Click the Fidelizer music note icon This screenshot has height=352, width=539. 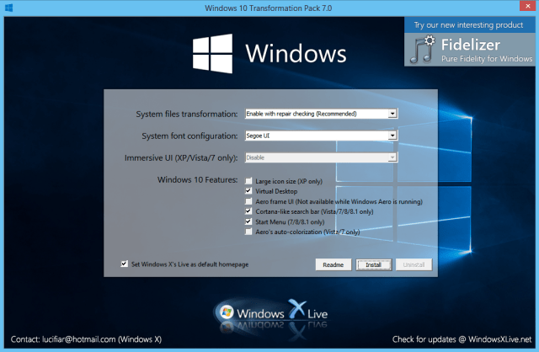click(423, 49)
